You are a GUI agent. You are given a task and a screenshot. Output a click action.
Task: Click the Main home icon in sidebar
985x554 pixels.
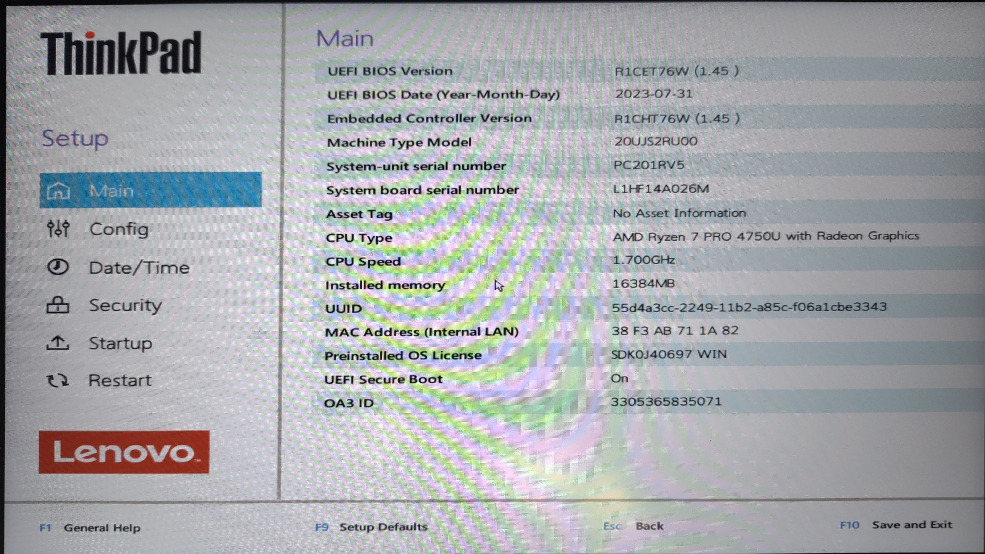[x=58, y=191]
